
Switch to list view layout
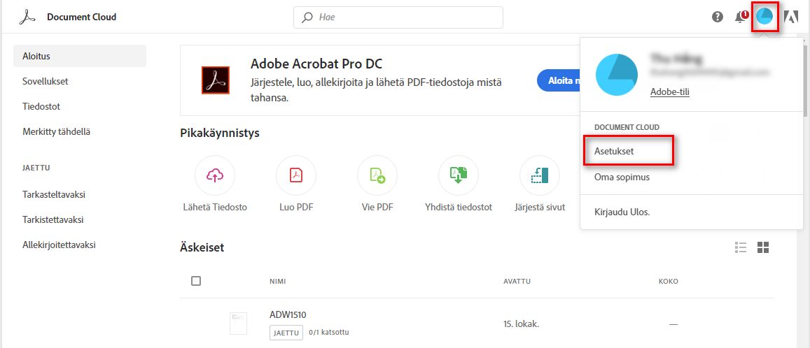pyautogui.click(x=741, y=247)
